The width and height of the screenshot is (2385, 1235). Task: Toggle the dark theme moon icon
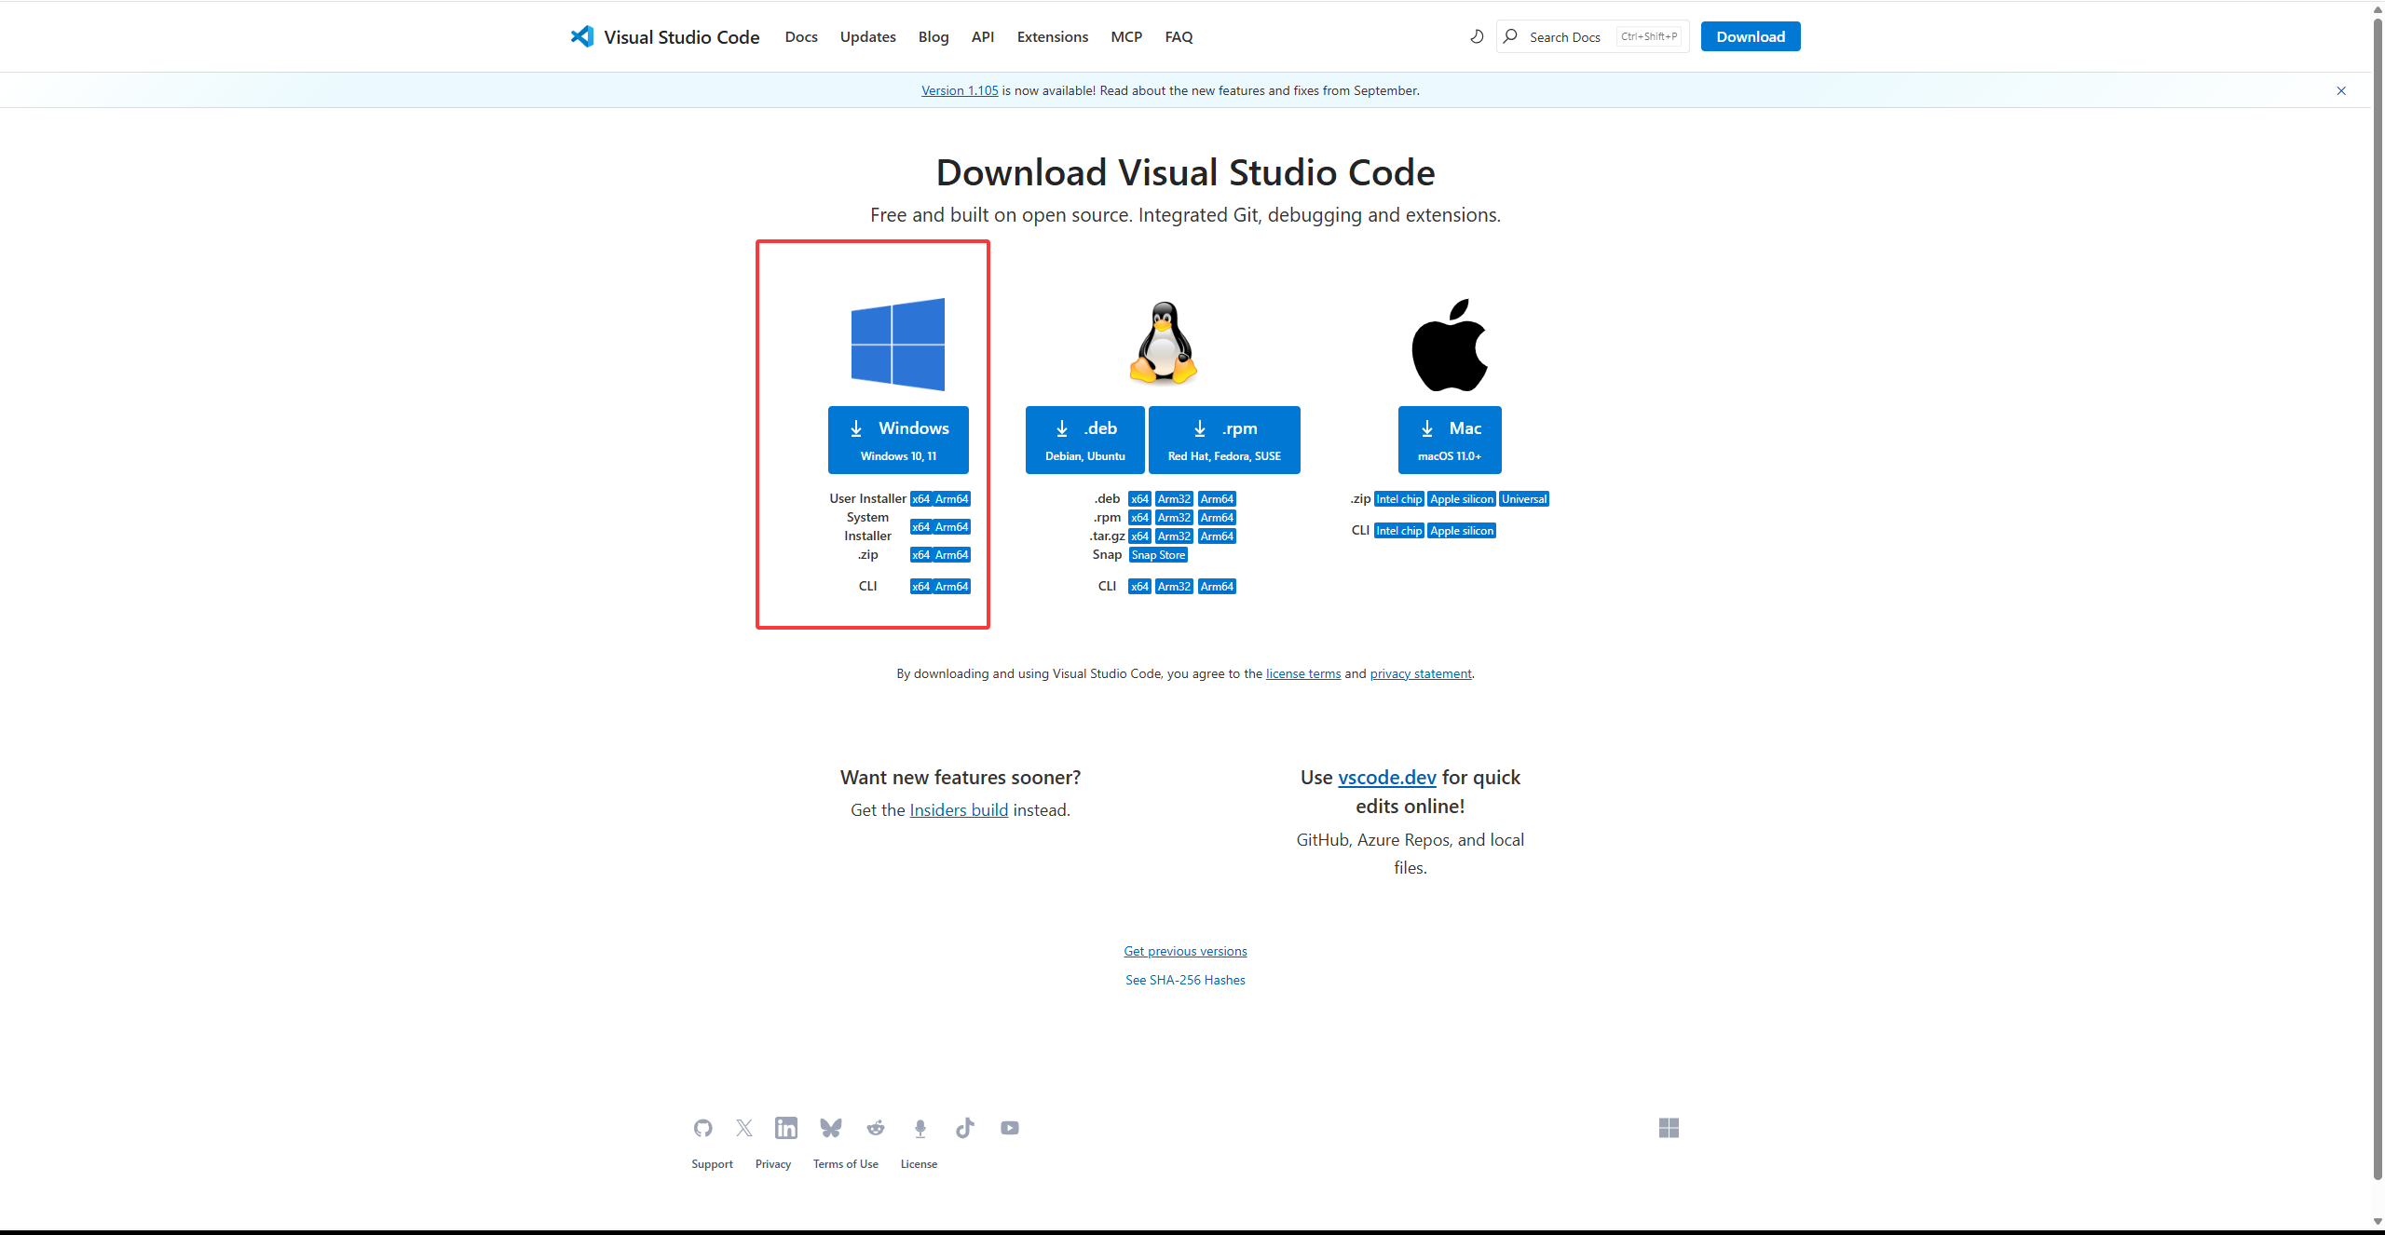(x=1476, y=36)
